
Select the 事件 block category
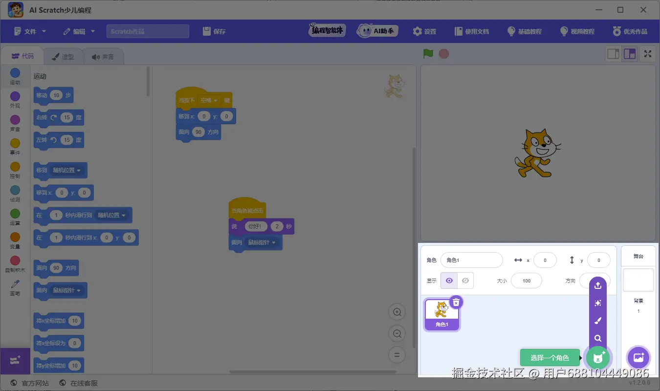tap(15, 147)
